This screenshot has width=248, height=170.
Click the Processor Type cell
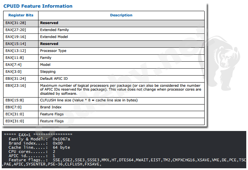(53, 51)
